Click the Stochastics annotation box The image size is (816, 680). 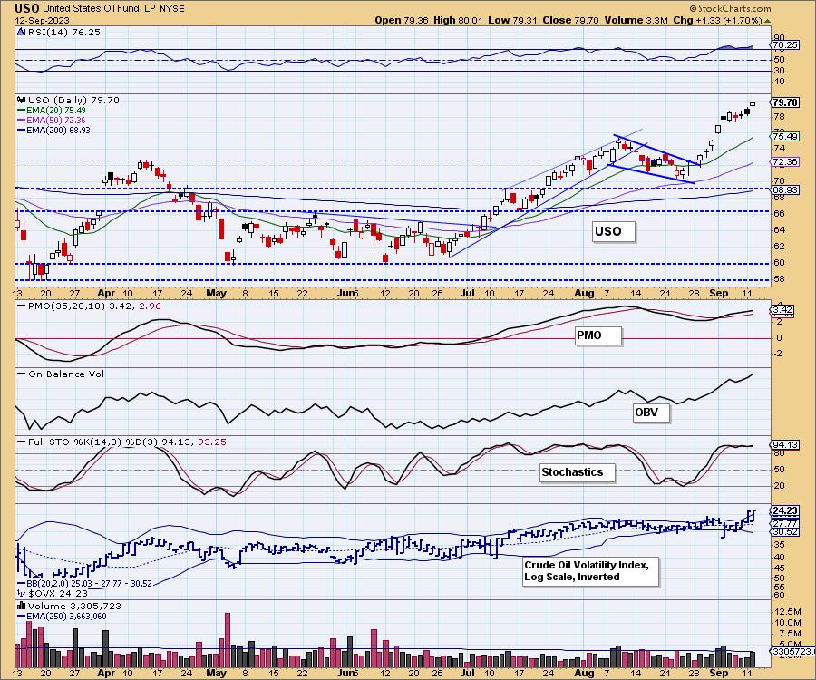(x=578, y=471)
